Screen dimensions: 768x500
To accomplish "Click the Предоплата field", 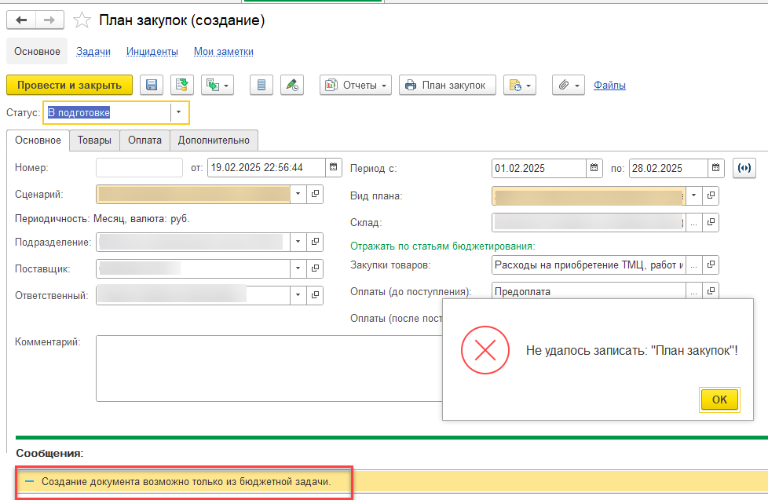I will (x=589, y=291).
